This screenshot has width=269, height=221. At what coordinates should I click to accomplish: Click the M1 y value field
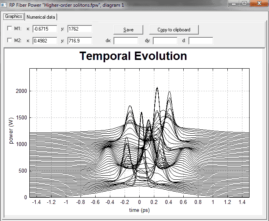(x=80, y=29)
